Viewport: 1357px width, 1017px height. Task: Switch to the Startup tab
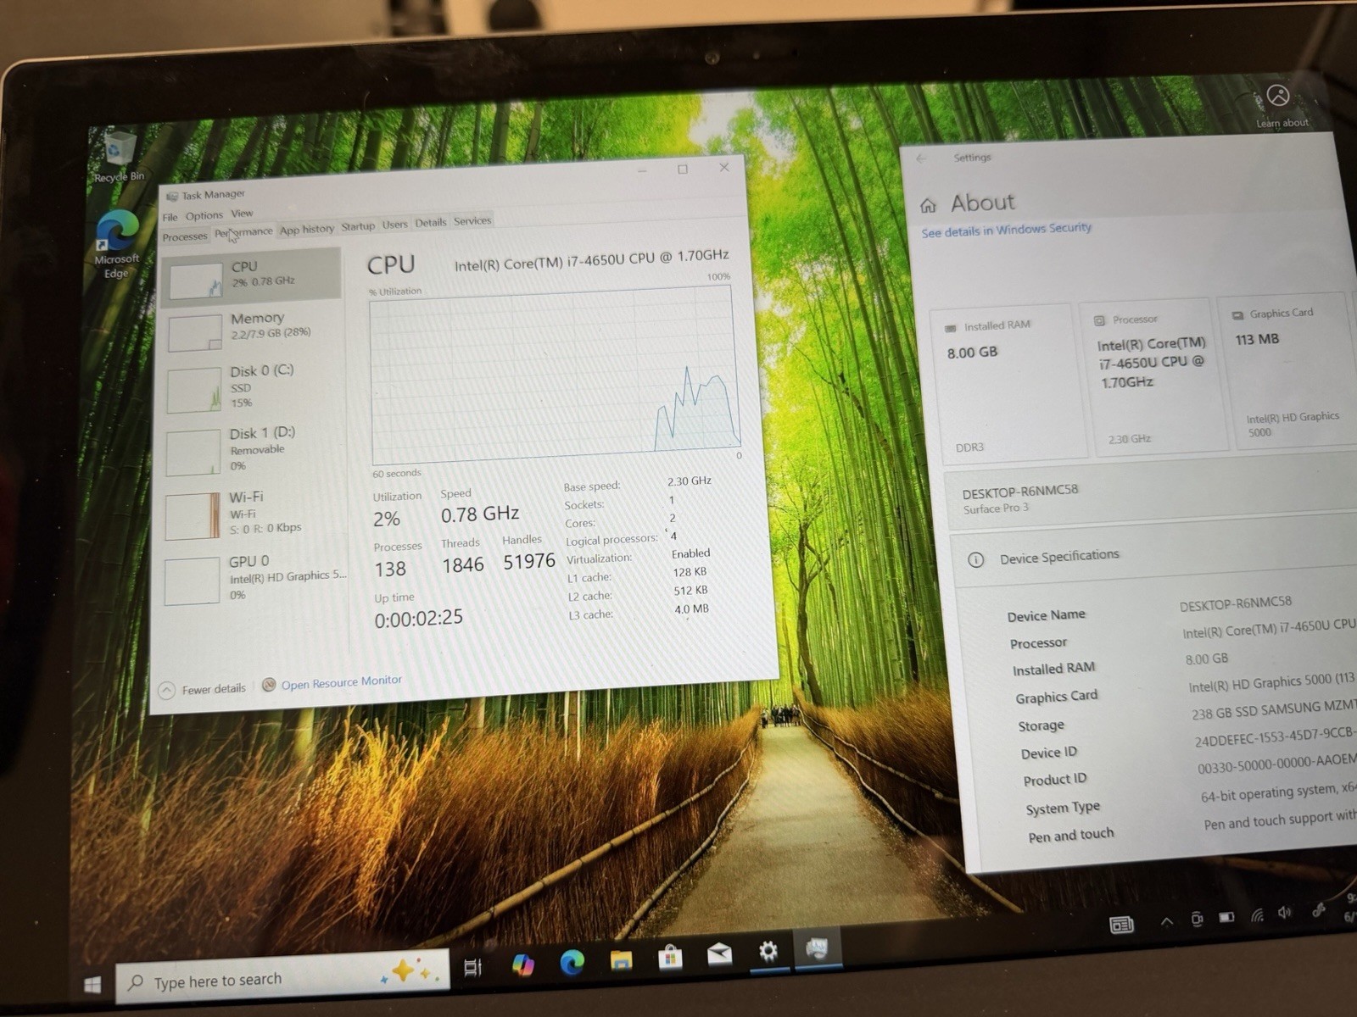pyautogui.click(x=358, y=226)
